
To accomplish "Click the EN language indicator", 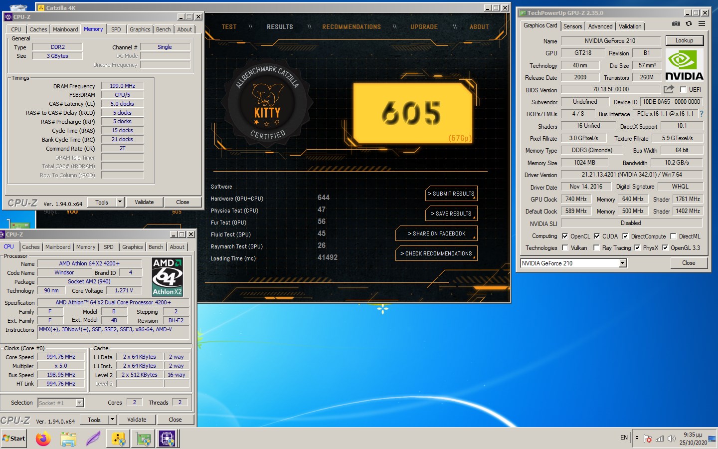I will pyautogui.click(x=624, y=438).
